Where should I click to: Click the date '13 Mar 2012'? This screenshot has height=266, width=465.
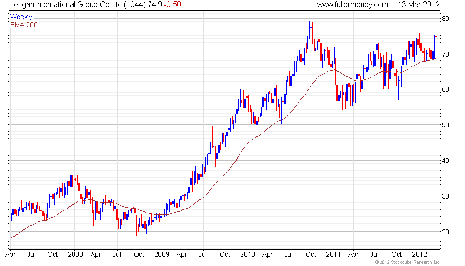point(418,4)
